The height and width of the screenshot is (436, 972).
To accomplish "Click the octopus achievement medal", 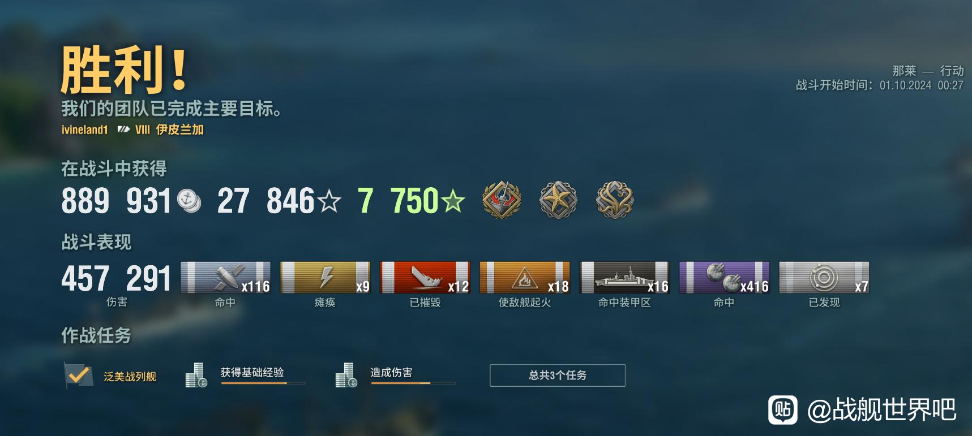I will coord(615,200).
